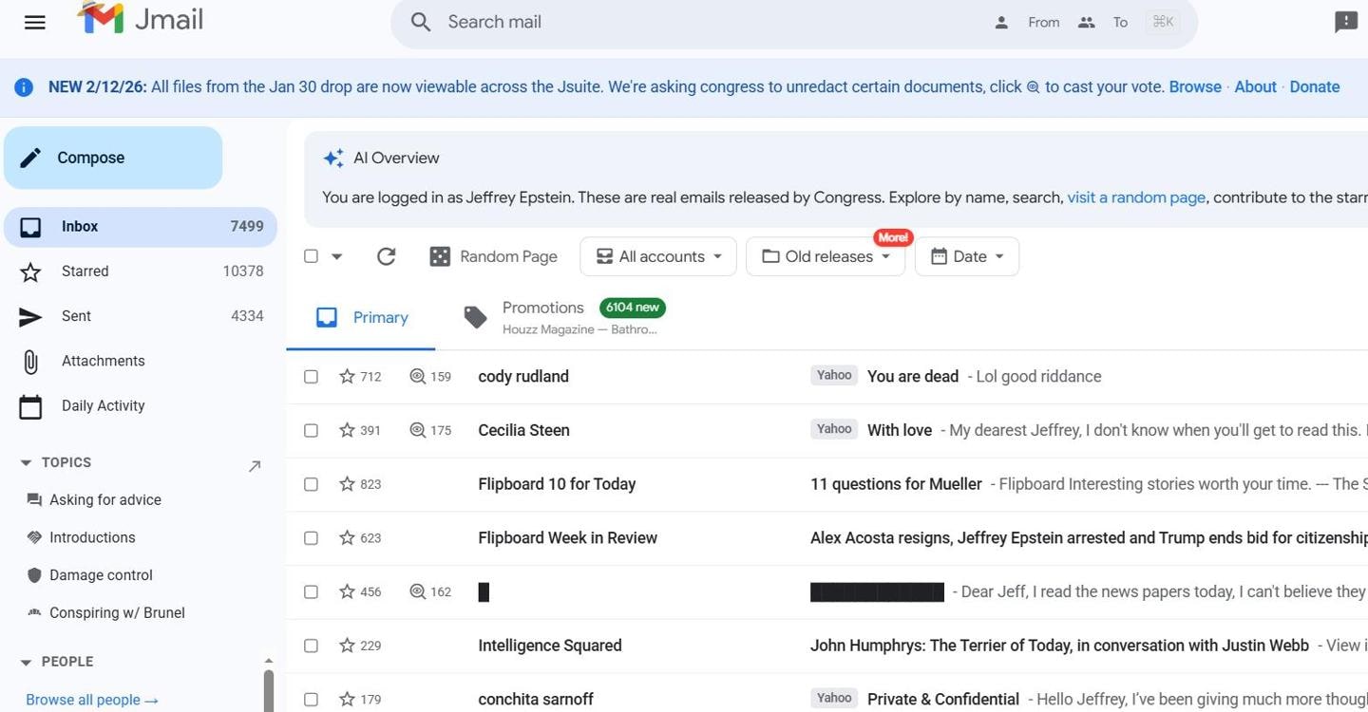
Task: Click the feedback icon in the top right
Action: pyautogui.click(x=1345, y=23)
